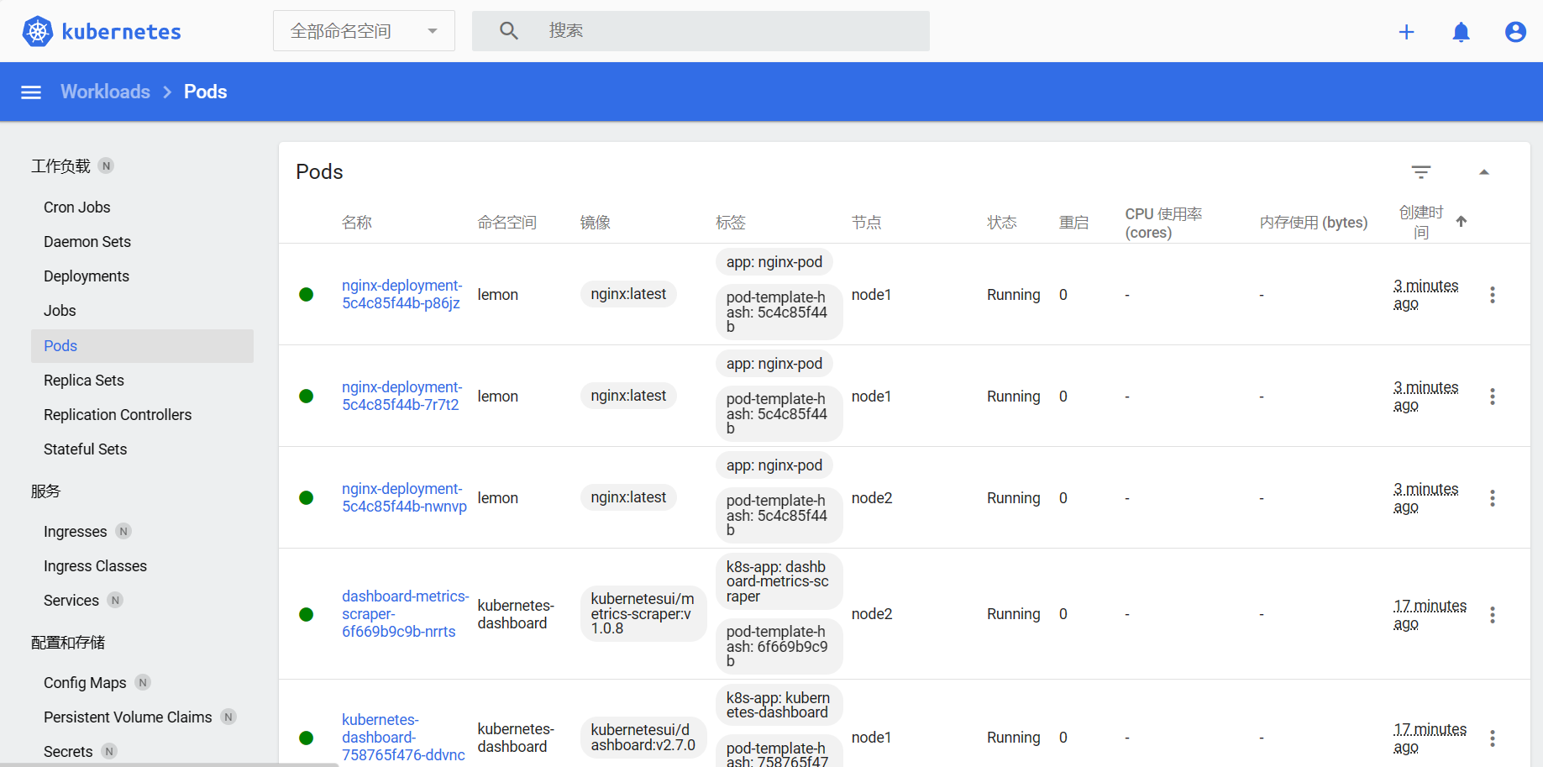Image resolution: width=1543 pixels, height=767 pixels.
Task: Collapse the Pods card
Action: point(1483,172)
